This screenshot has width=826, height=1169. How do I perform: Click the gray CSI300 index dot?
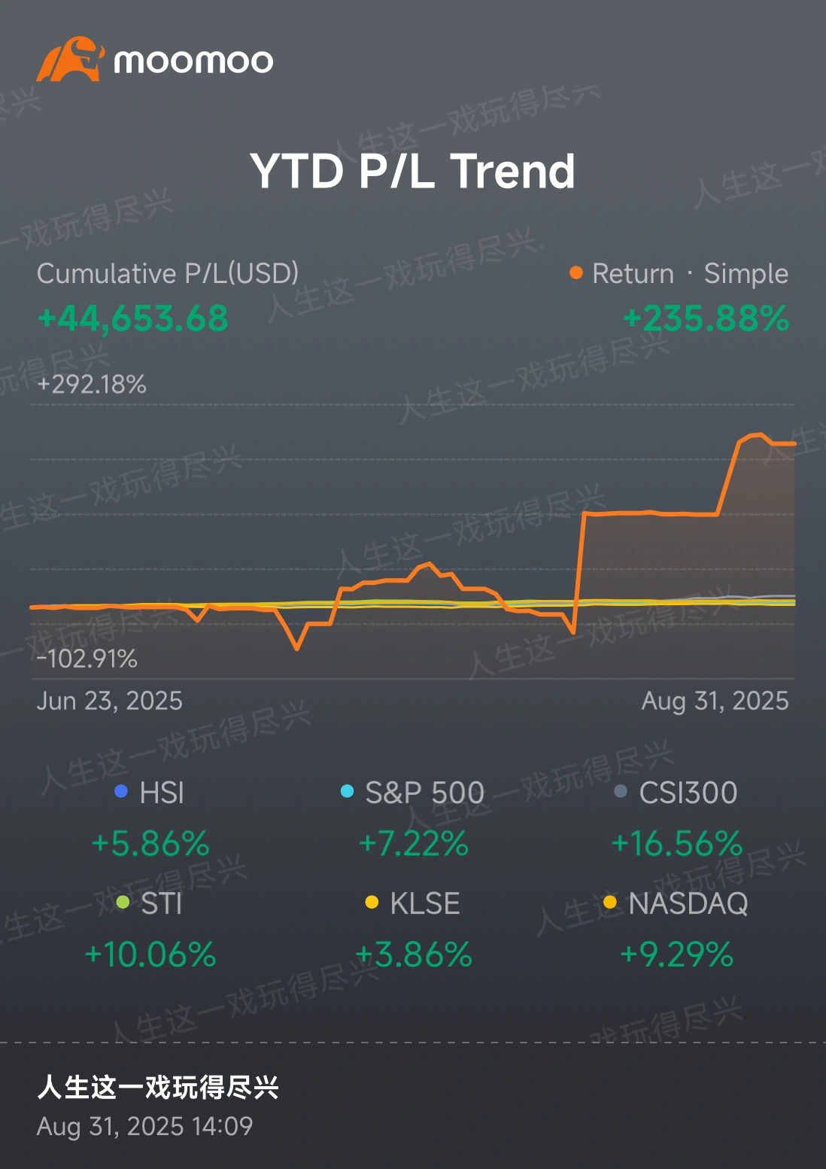621,792
